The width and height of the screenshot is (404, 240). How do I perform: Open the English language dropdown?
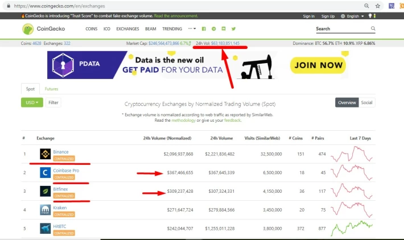[352, 16]
